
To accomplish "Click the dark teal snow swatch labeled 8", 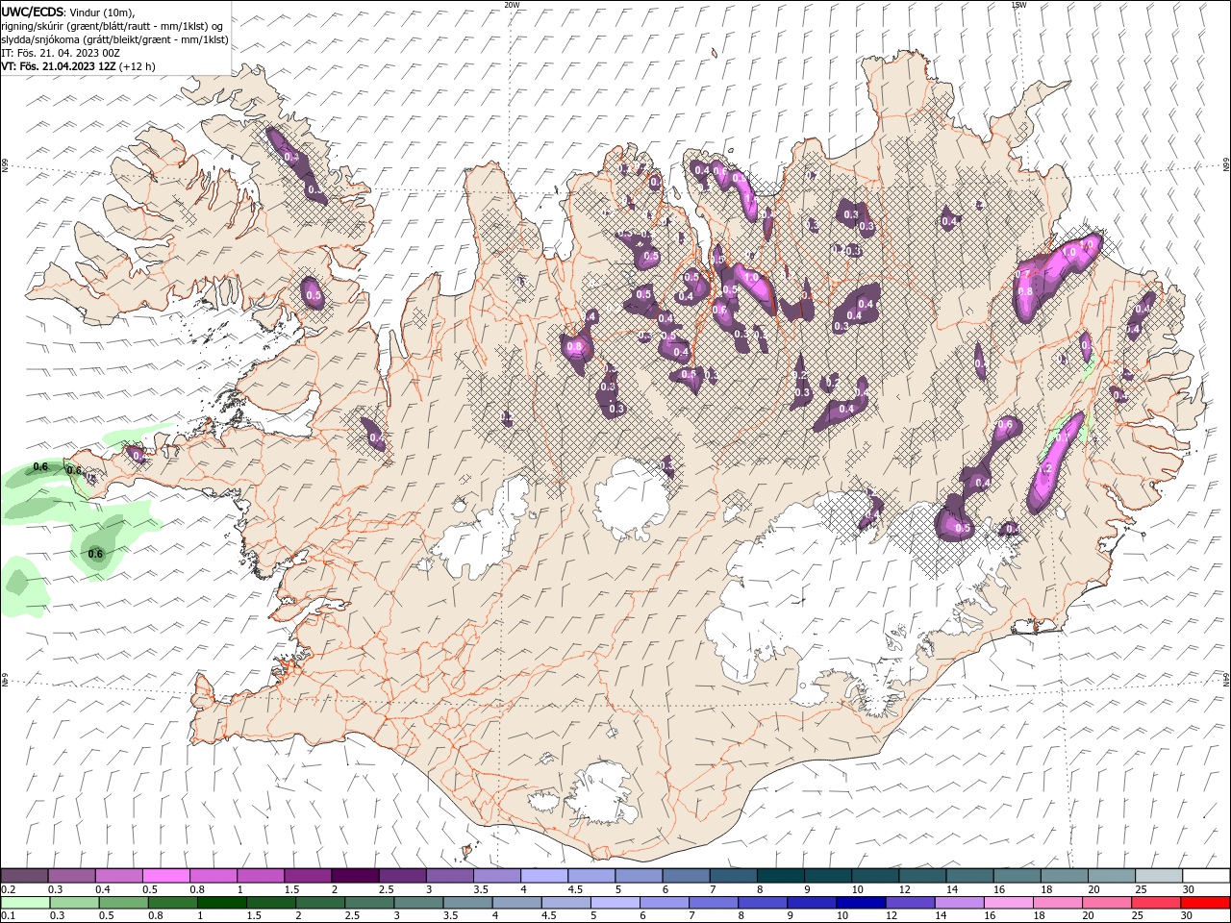I will (780, 876).
